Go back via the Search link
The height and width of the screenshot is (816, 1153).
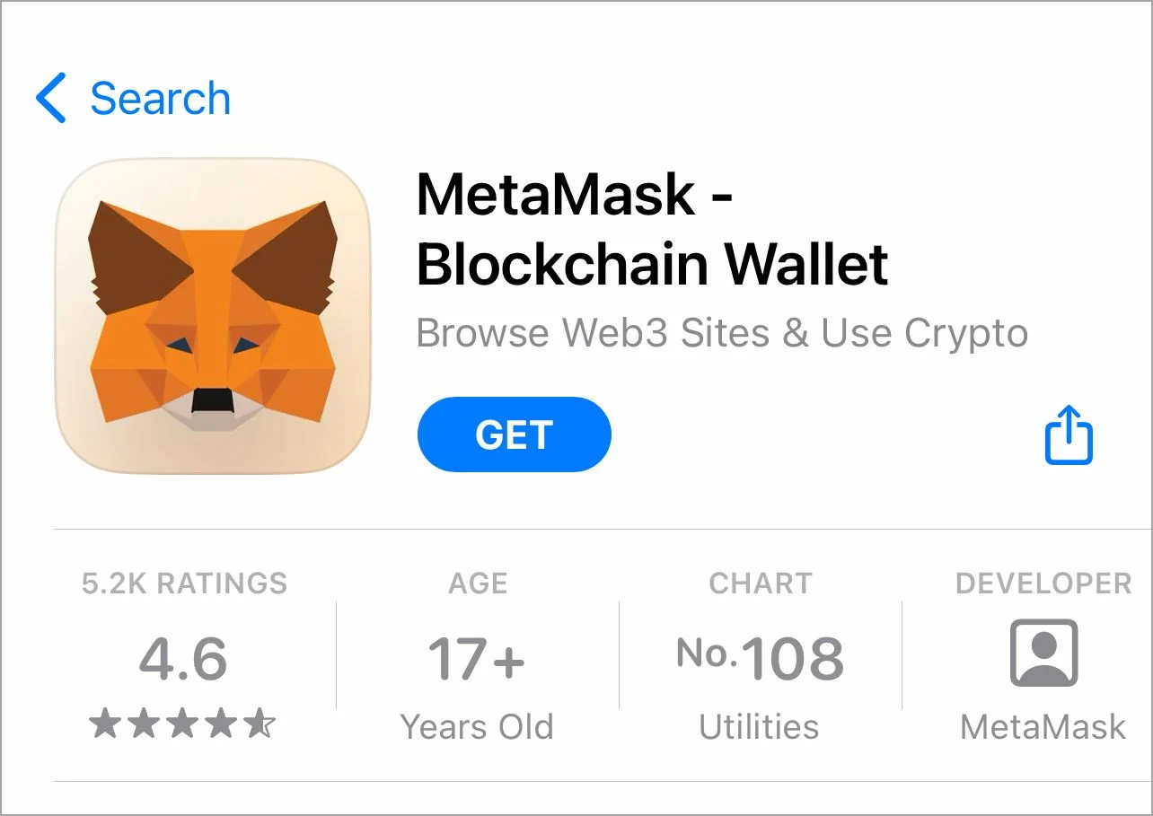point(161,99)
